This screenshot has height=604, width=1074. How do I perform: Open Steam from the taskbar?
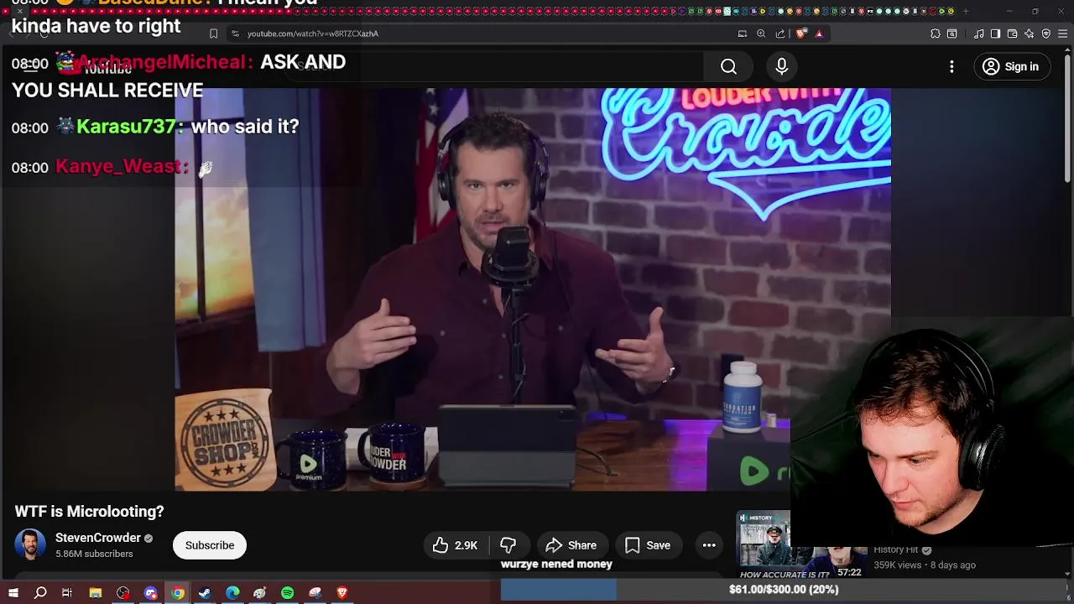pyautogui.click(x=206, y=593)
